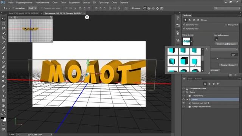Select the Move tool in the toolbox

pyautogui.click(x=3, y=19)
